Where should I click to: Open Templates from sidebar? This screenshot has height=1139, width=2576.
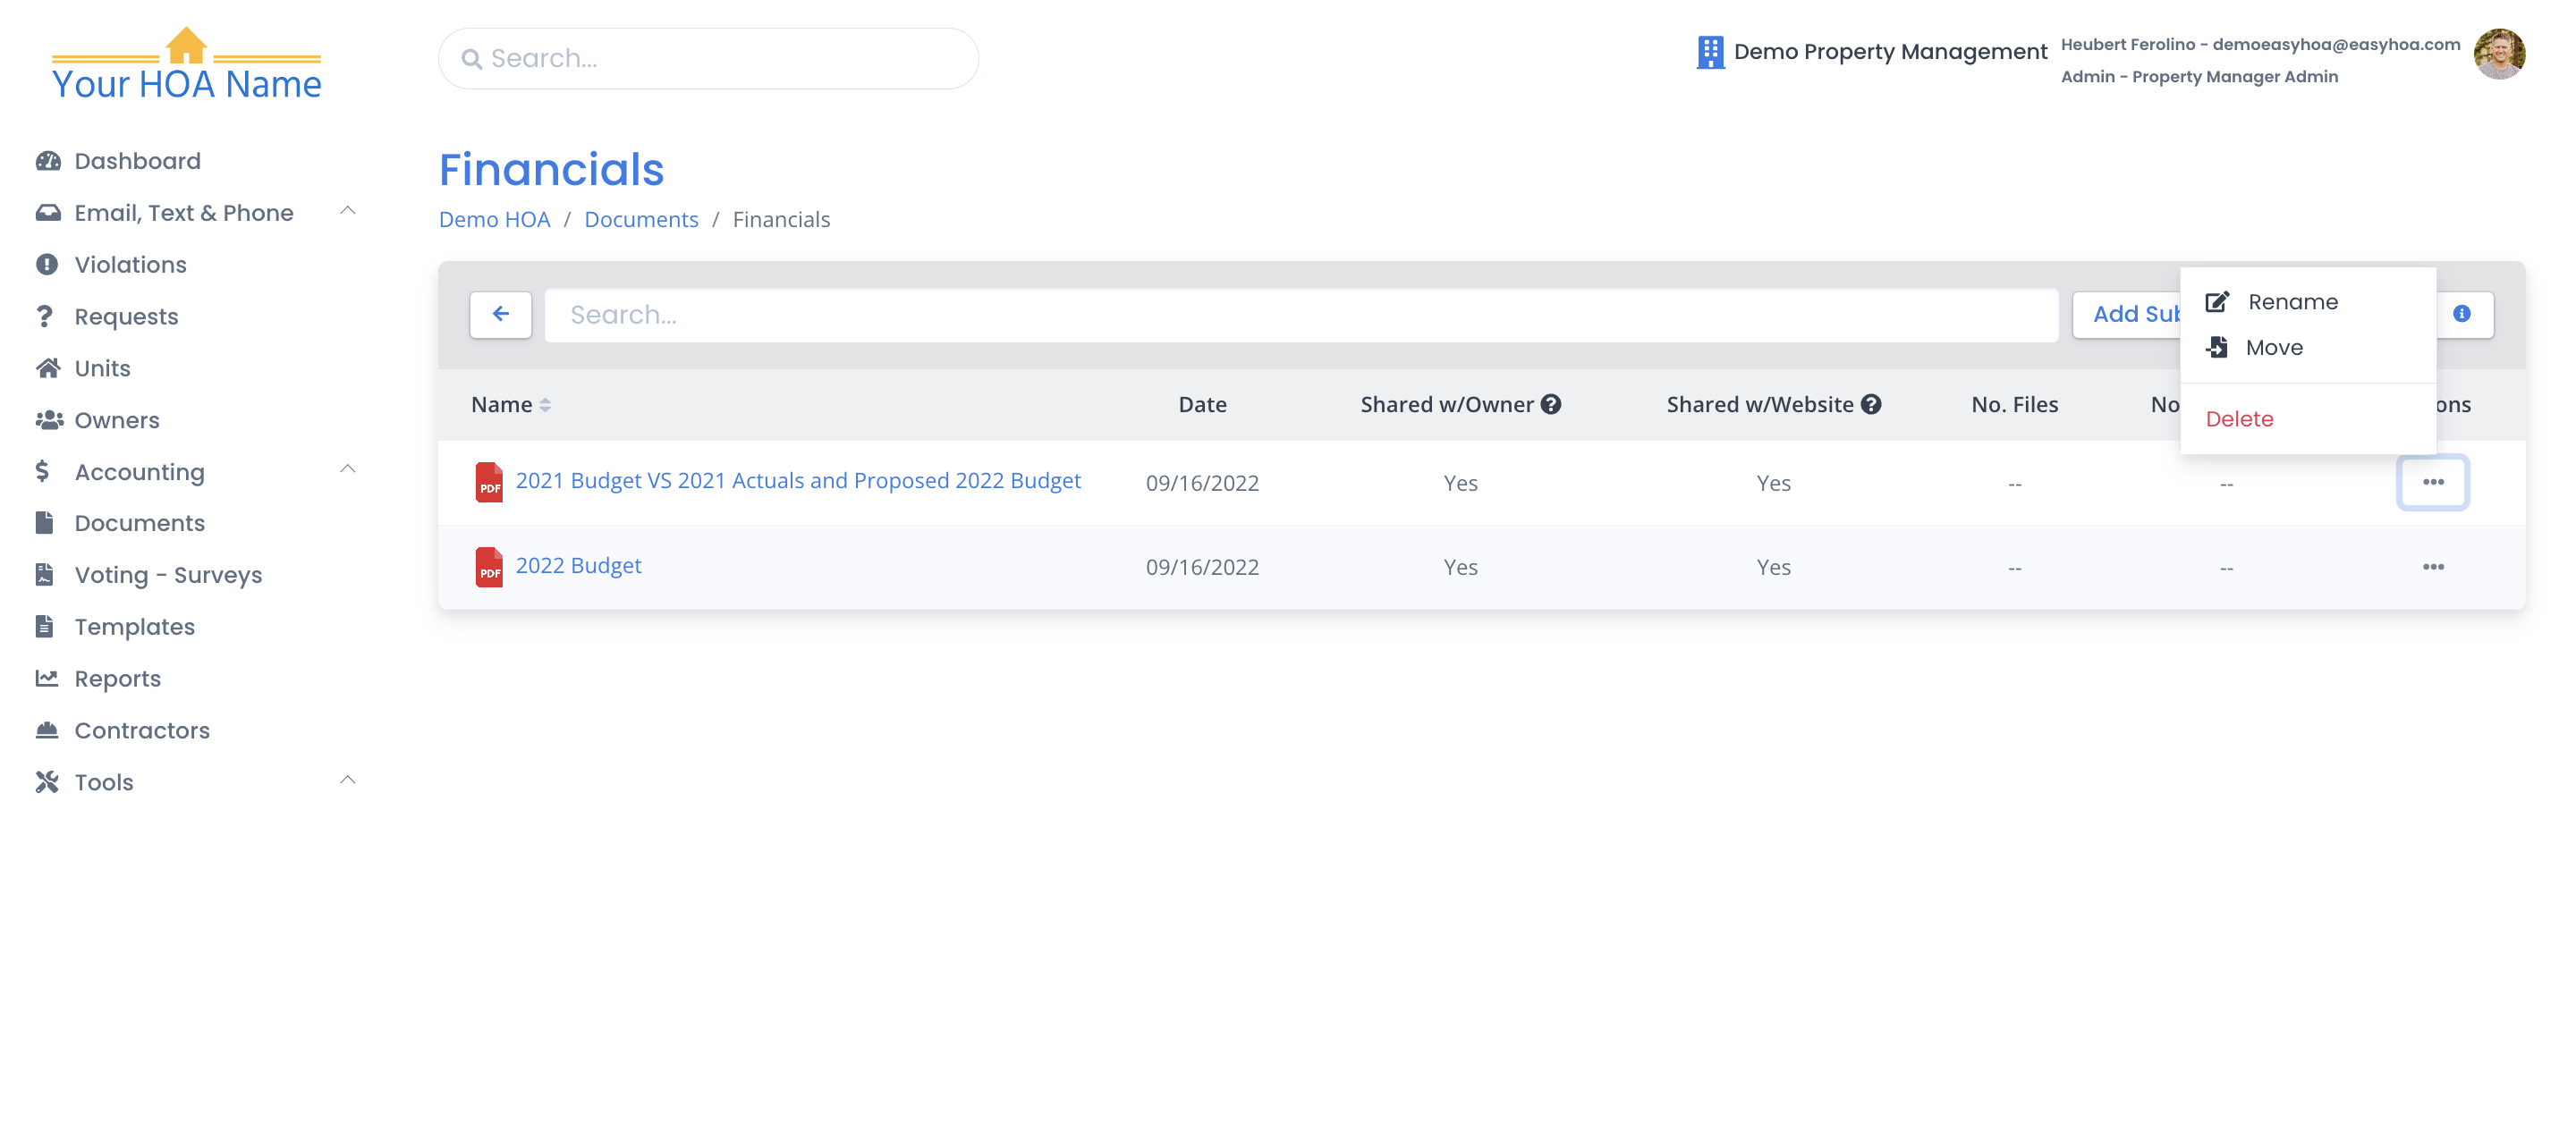(134, 627)
